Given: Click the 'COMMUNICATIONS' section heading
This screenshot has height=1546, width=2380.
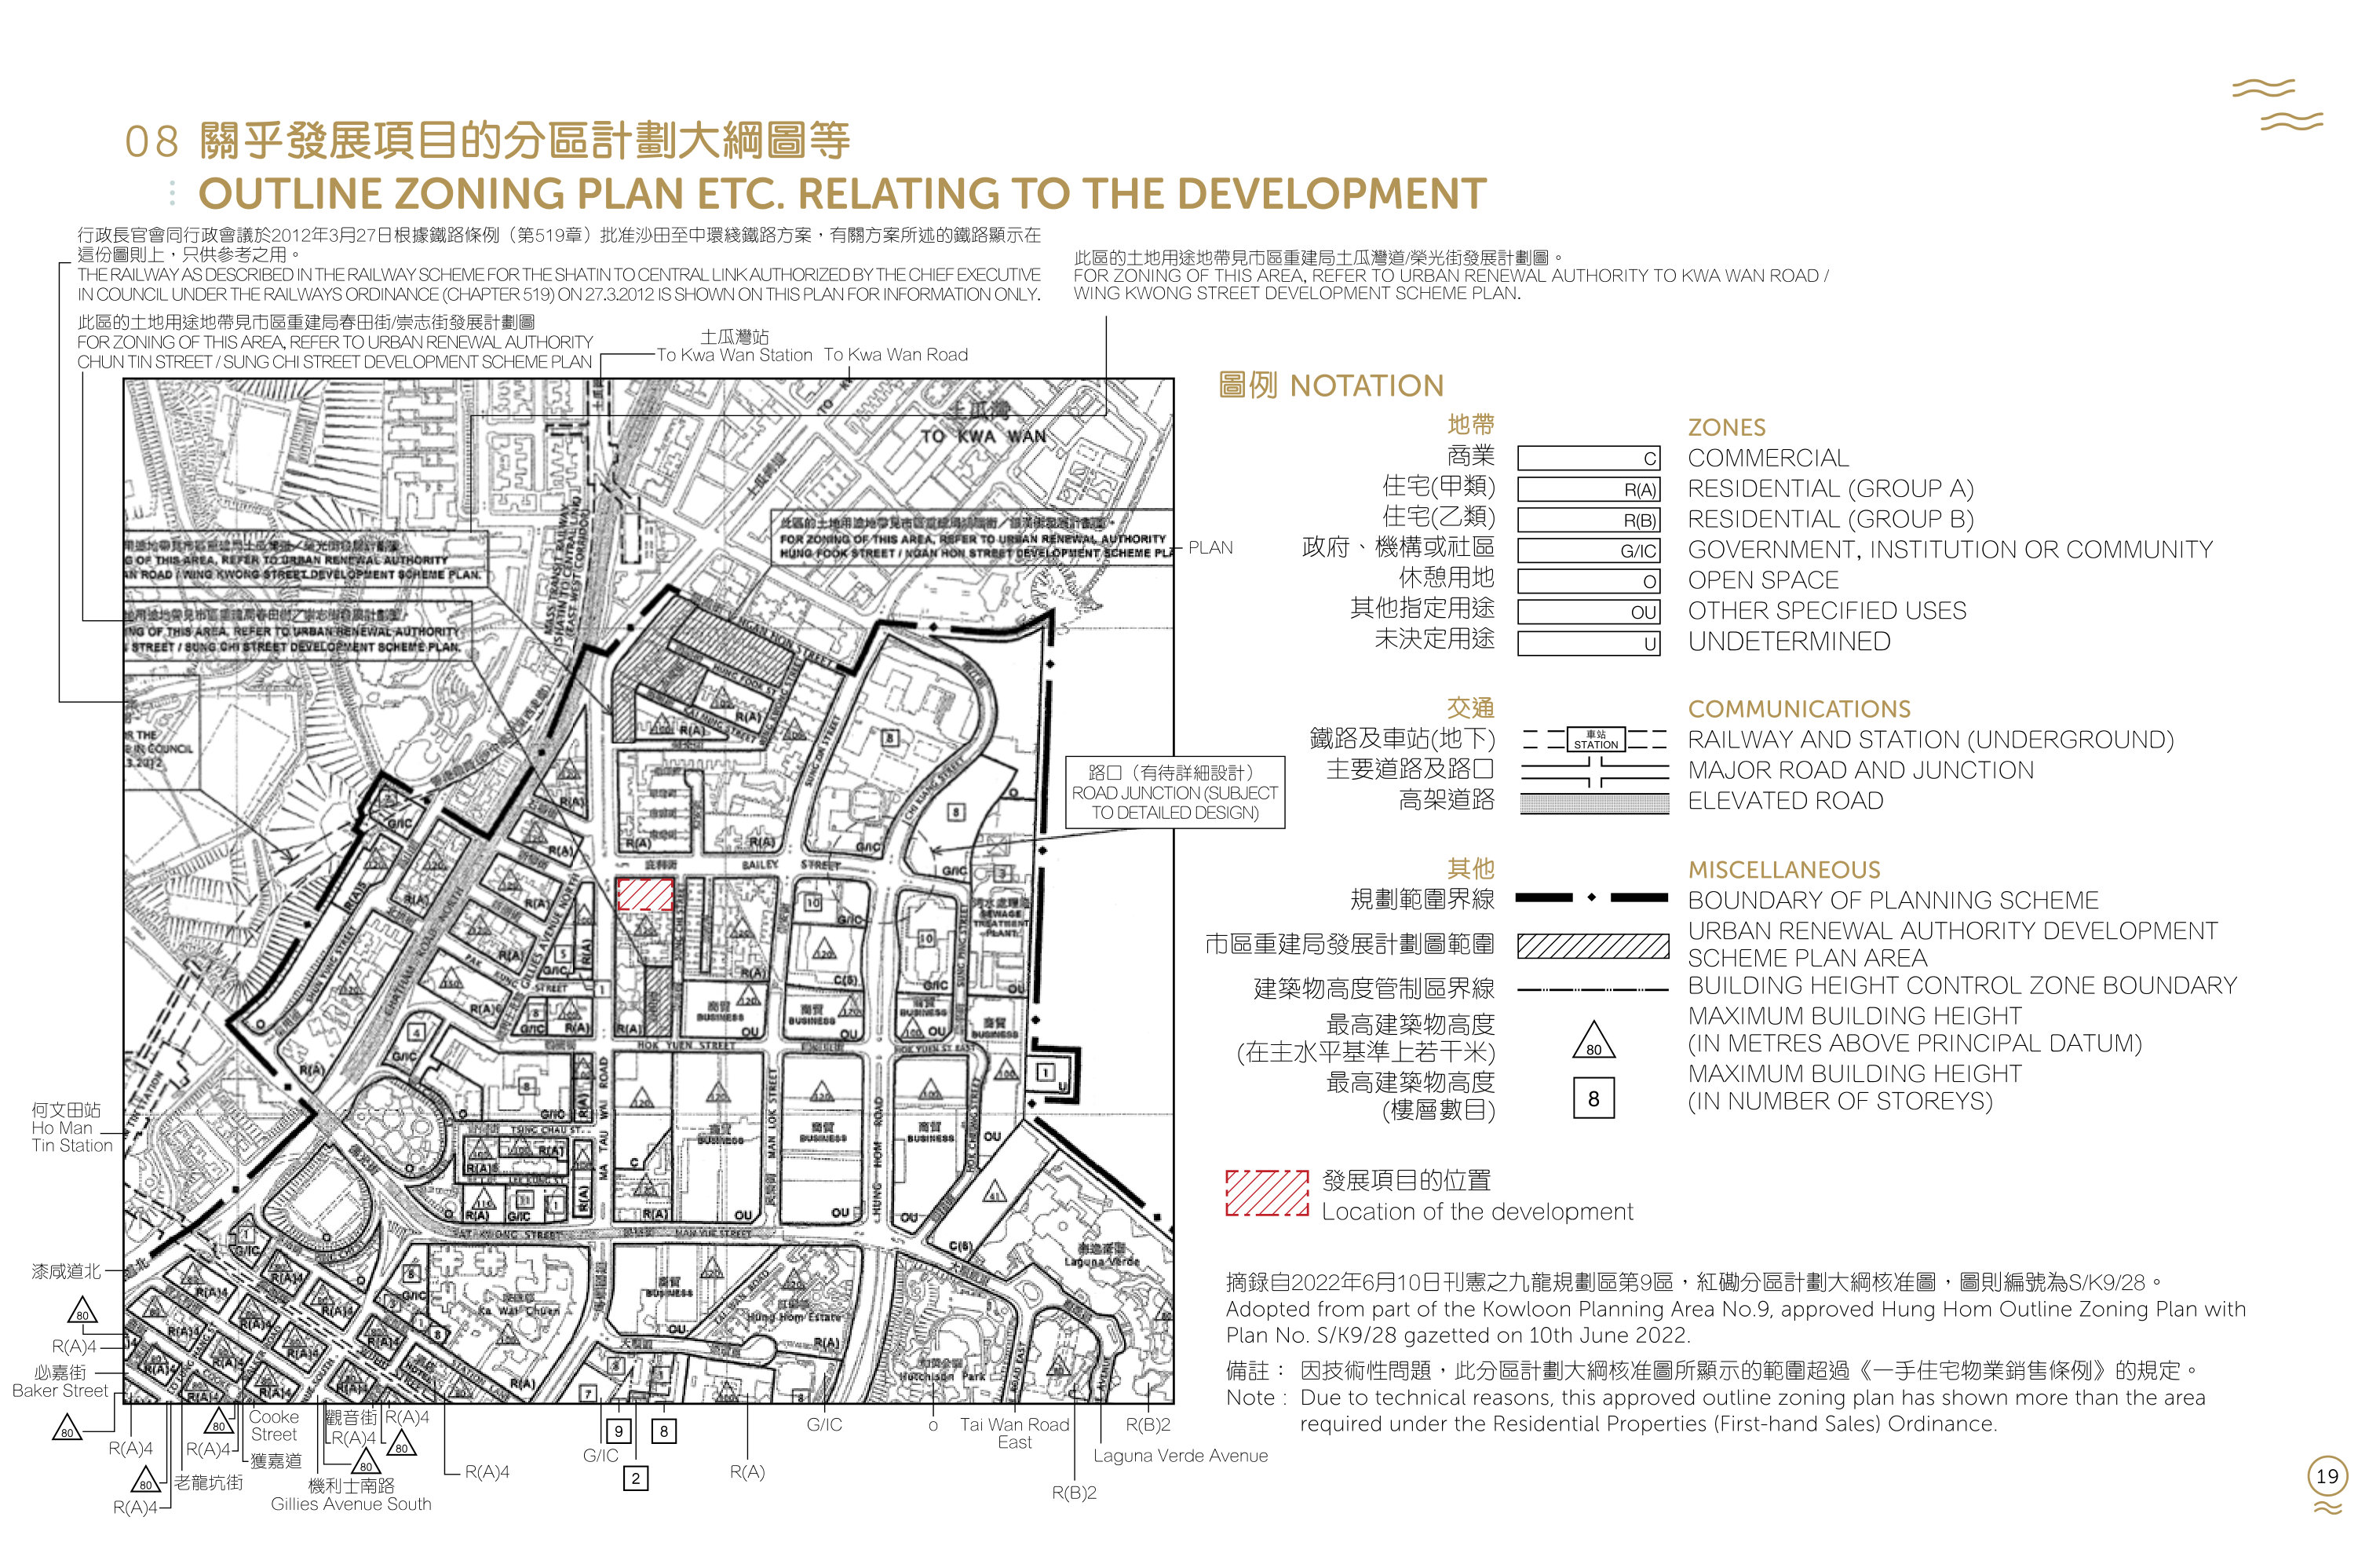Looking at the screenshot, I should (x=1799, y=709).
